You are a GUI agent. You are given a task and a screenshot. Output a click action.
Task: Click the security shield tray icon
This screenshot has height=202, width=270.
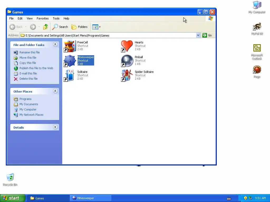(245, 198)
